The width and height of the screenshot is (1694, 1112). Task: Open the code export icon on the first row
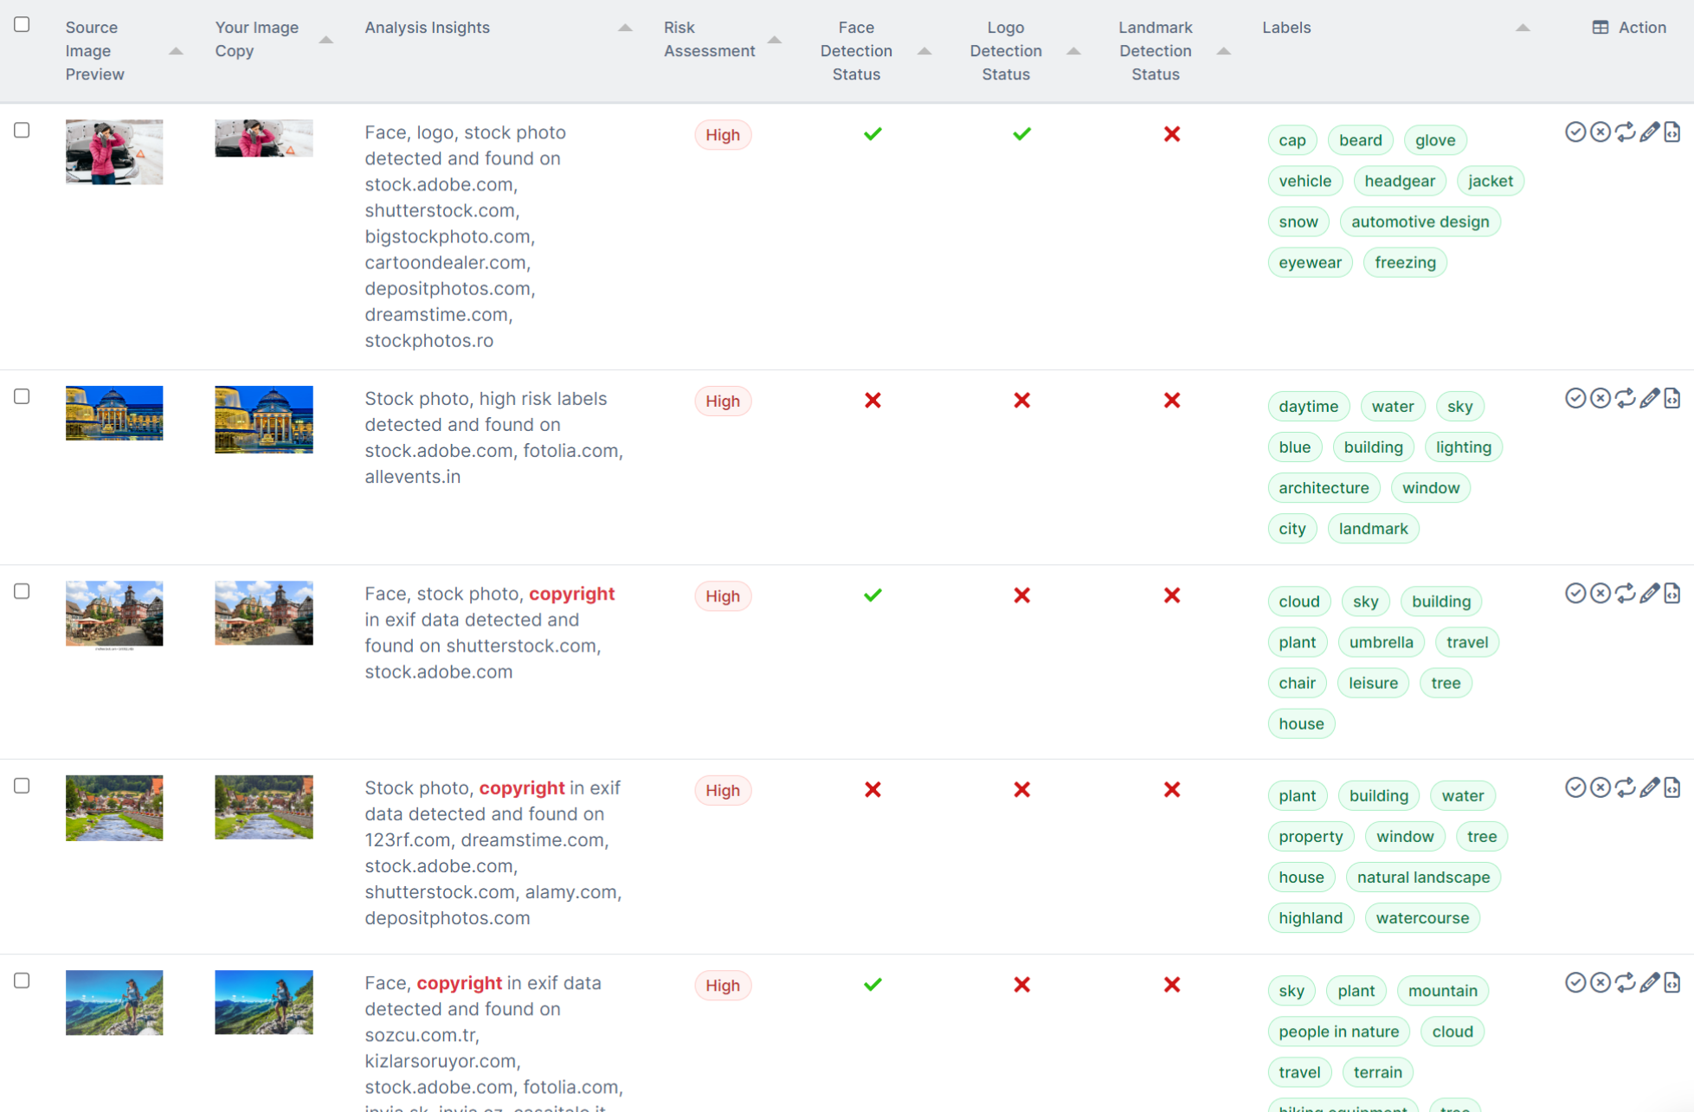click(x=1672, y=132)
